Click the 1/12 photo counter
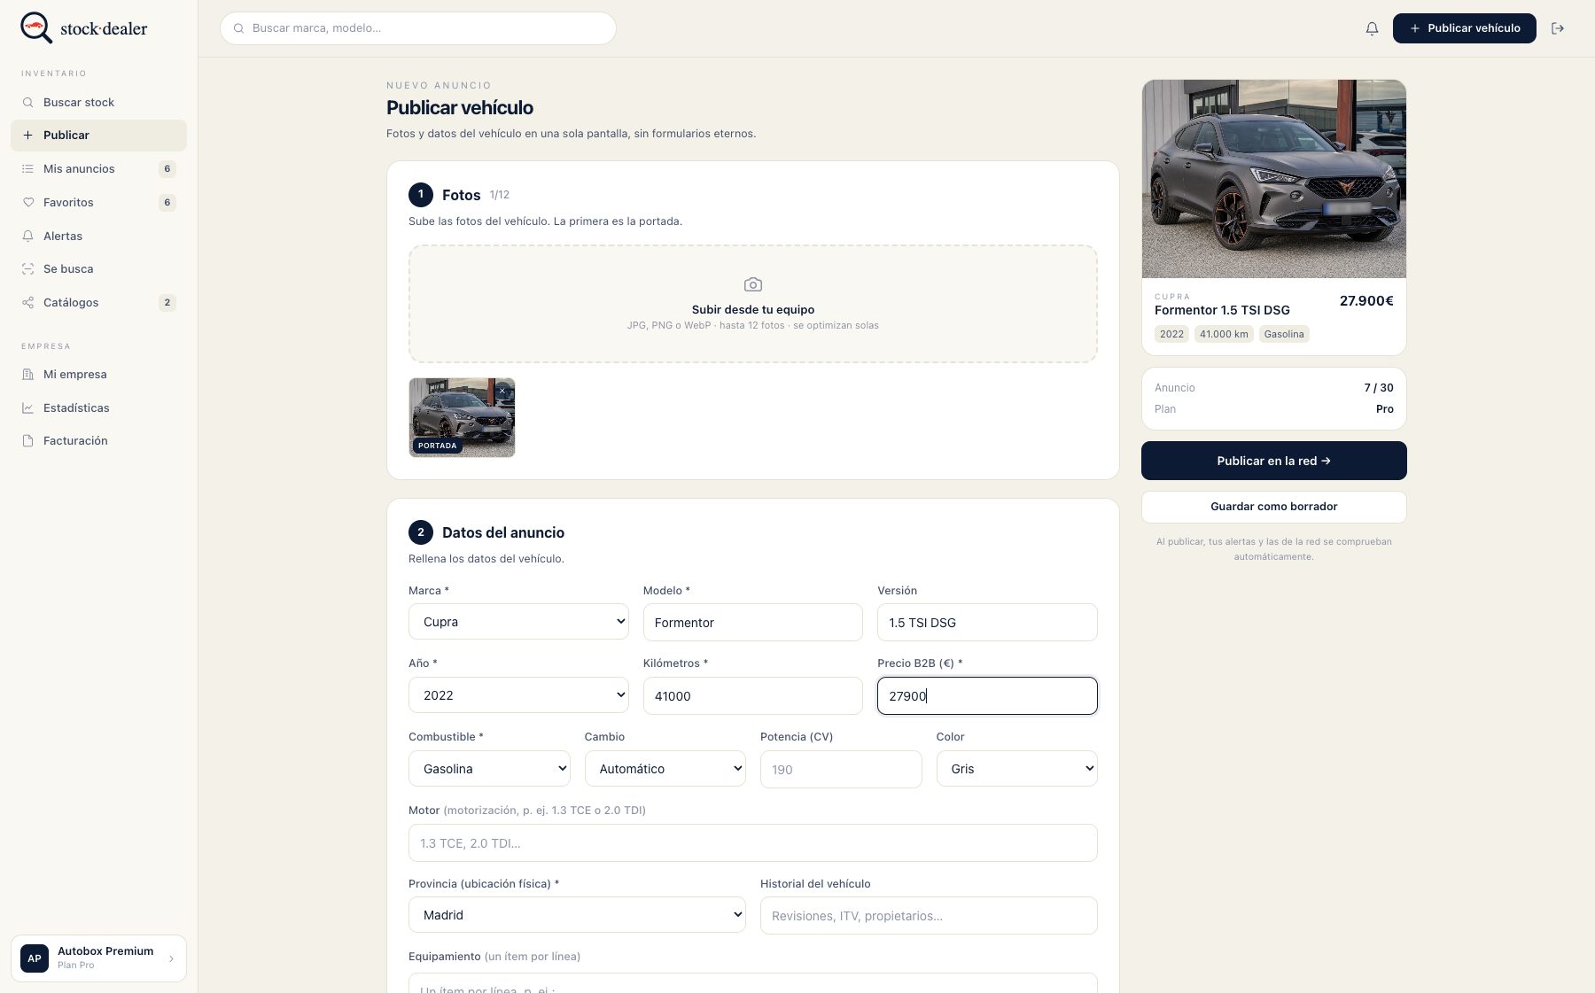The width and height of the screenshot is (1595, 993). tap(500, 195)
